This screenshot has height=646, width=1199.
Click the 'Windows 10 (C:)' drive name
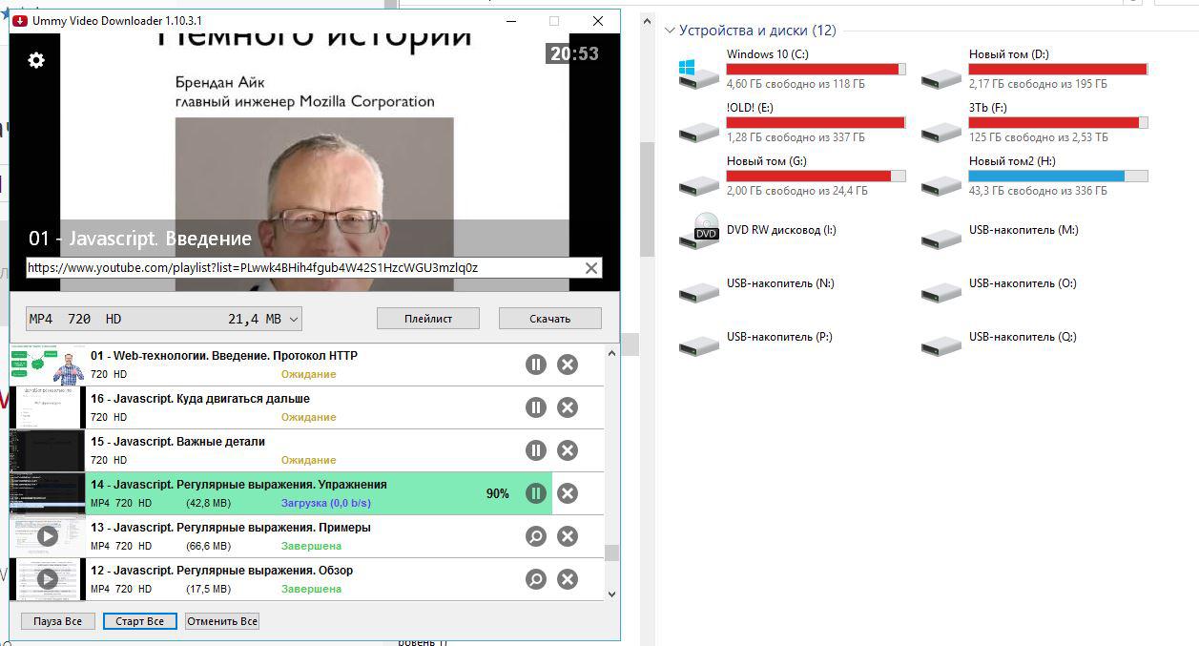(x=768, y=54)
